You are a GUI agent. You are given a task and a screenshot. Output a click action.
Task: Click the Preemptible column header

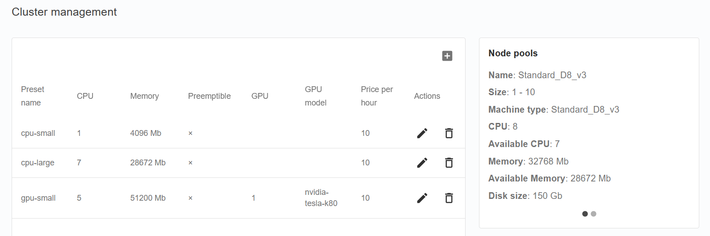click(209, 96)
